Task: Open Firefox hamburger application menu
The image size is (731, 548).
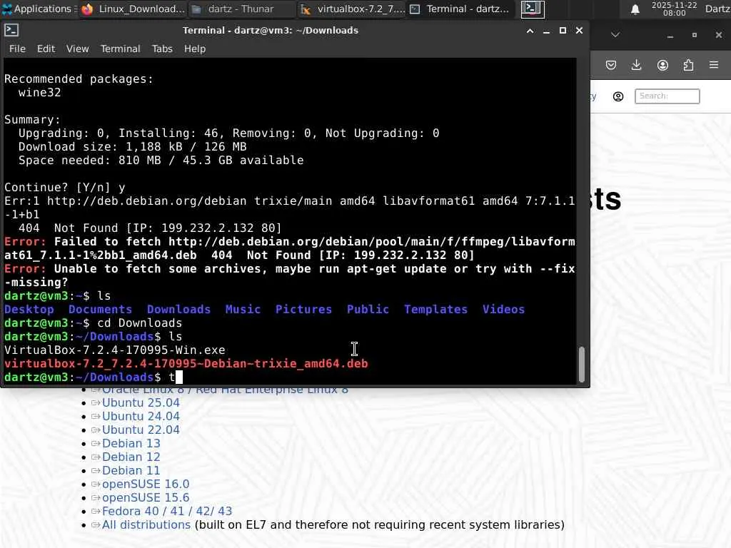Action: [714, 65]
